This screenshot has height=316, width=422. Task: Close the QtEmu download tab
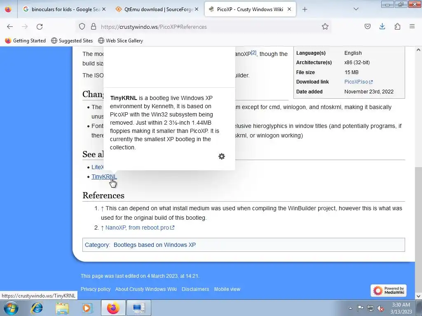click(x=197, y=9)
